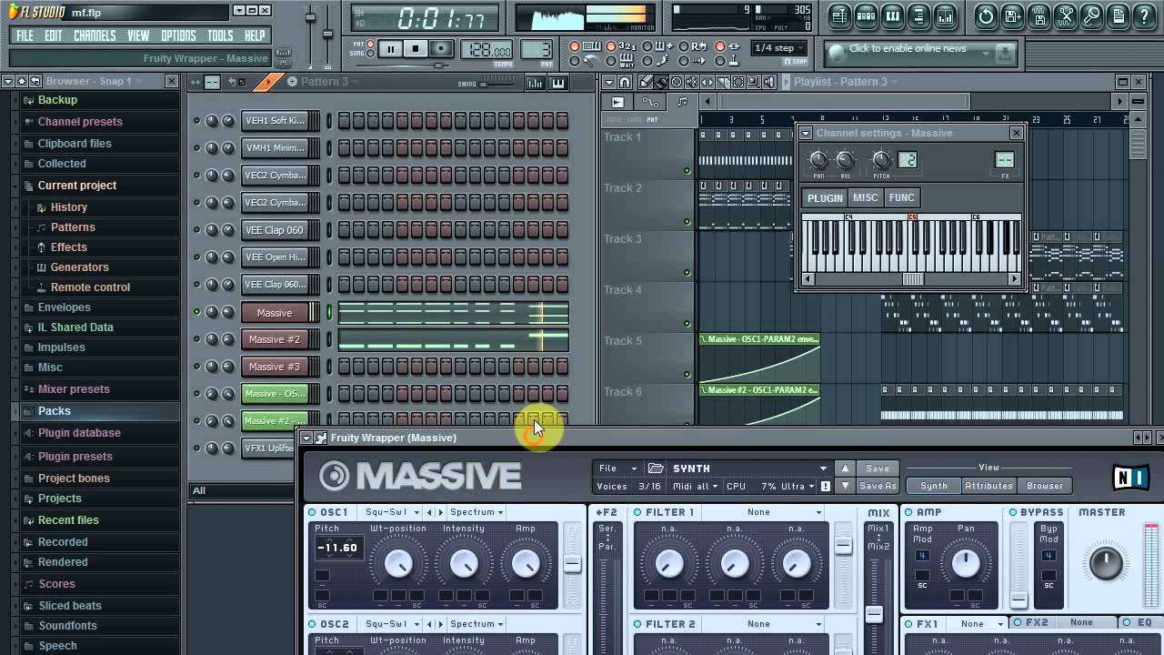This screenshot has height=655, width=1164.
Task: Toggle OSC2 on/off LED in Massive
Action: tap(313, 624)
